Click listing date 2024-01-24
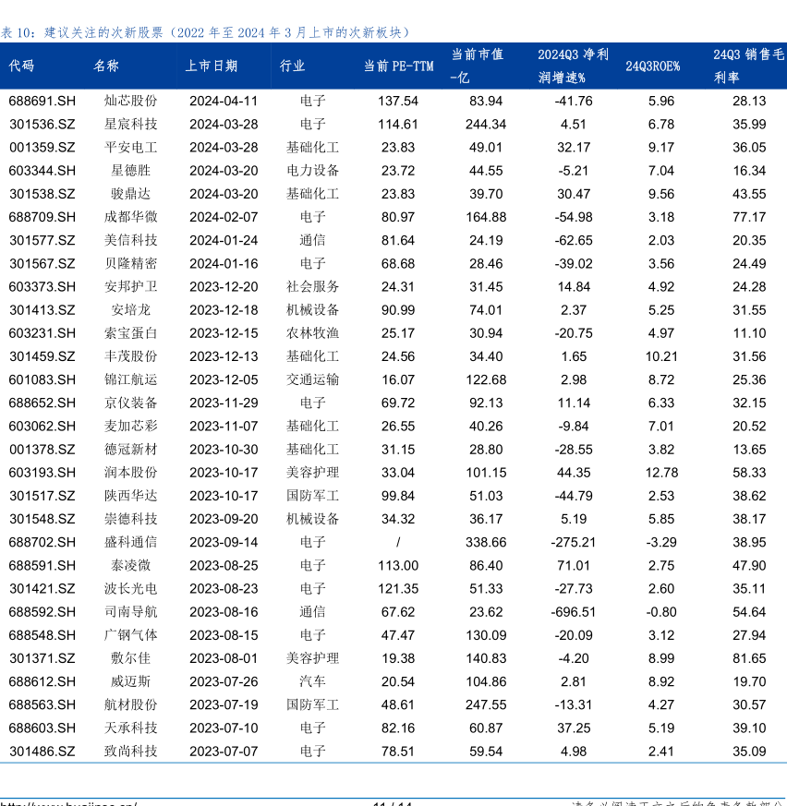The height and width of the screenshot is (806, 787). [x=224, y=240]
